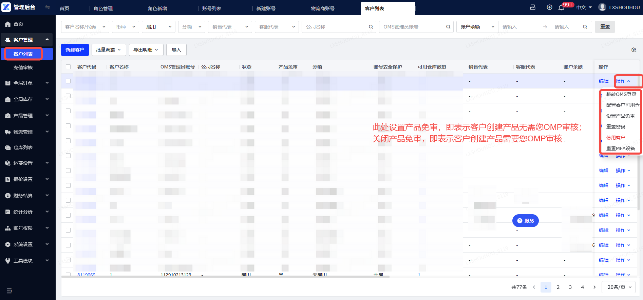Click the table's horizontal scrollbar
This screenshot has height=300, width=643.
[225, 277]
